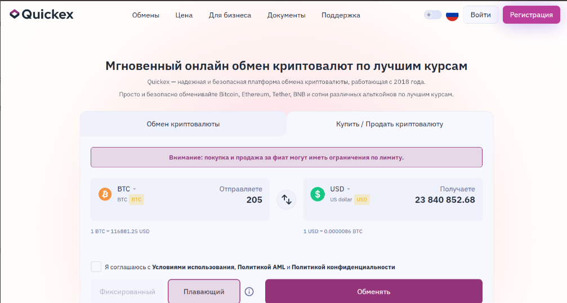This screenshot has height=303, width=567.
Task: Toggle the light/dark theme switch
Action: pyautogui.click(x=432, y=15)
